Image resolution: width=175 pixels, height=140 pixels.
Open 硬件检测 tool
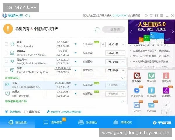pyautogui.click(x=151, y=77)
